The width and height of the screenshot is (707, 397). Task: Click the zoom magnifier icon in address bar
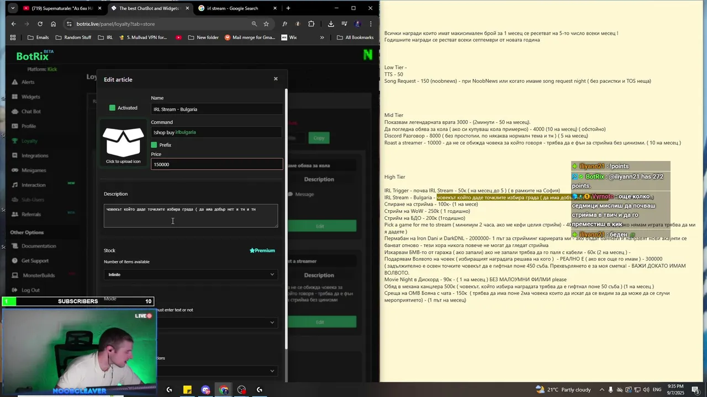pyautogui.click(x=254, y=24)
